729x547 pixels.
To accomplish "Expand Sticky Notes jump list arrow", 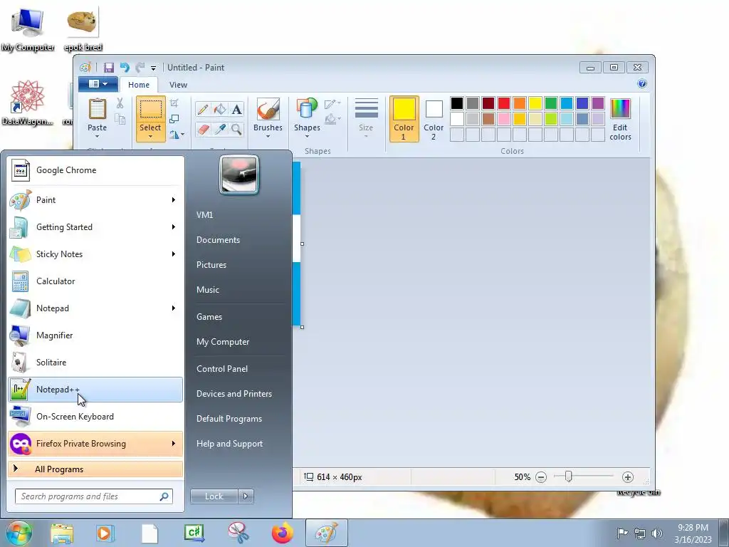I will coord(174,254).
